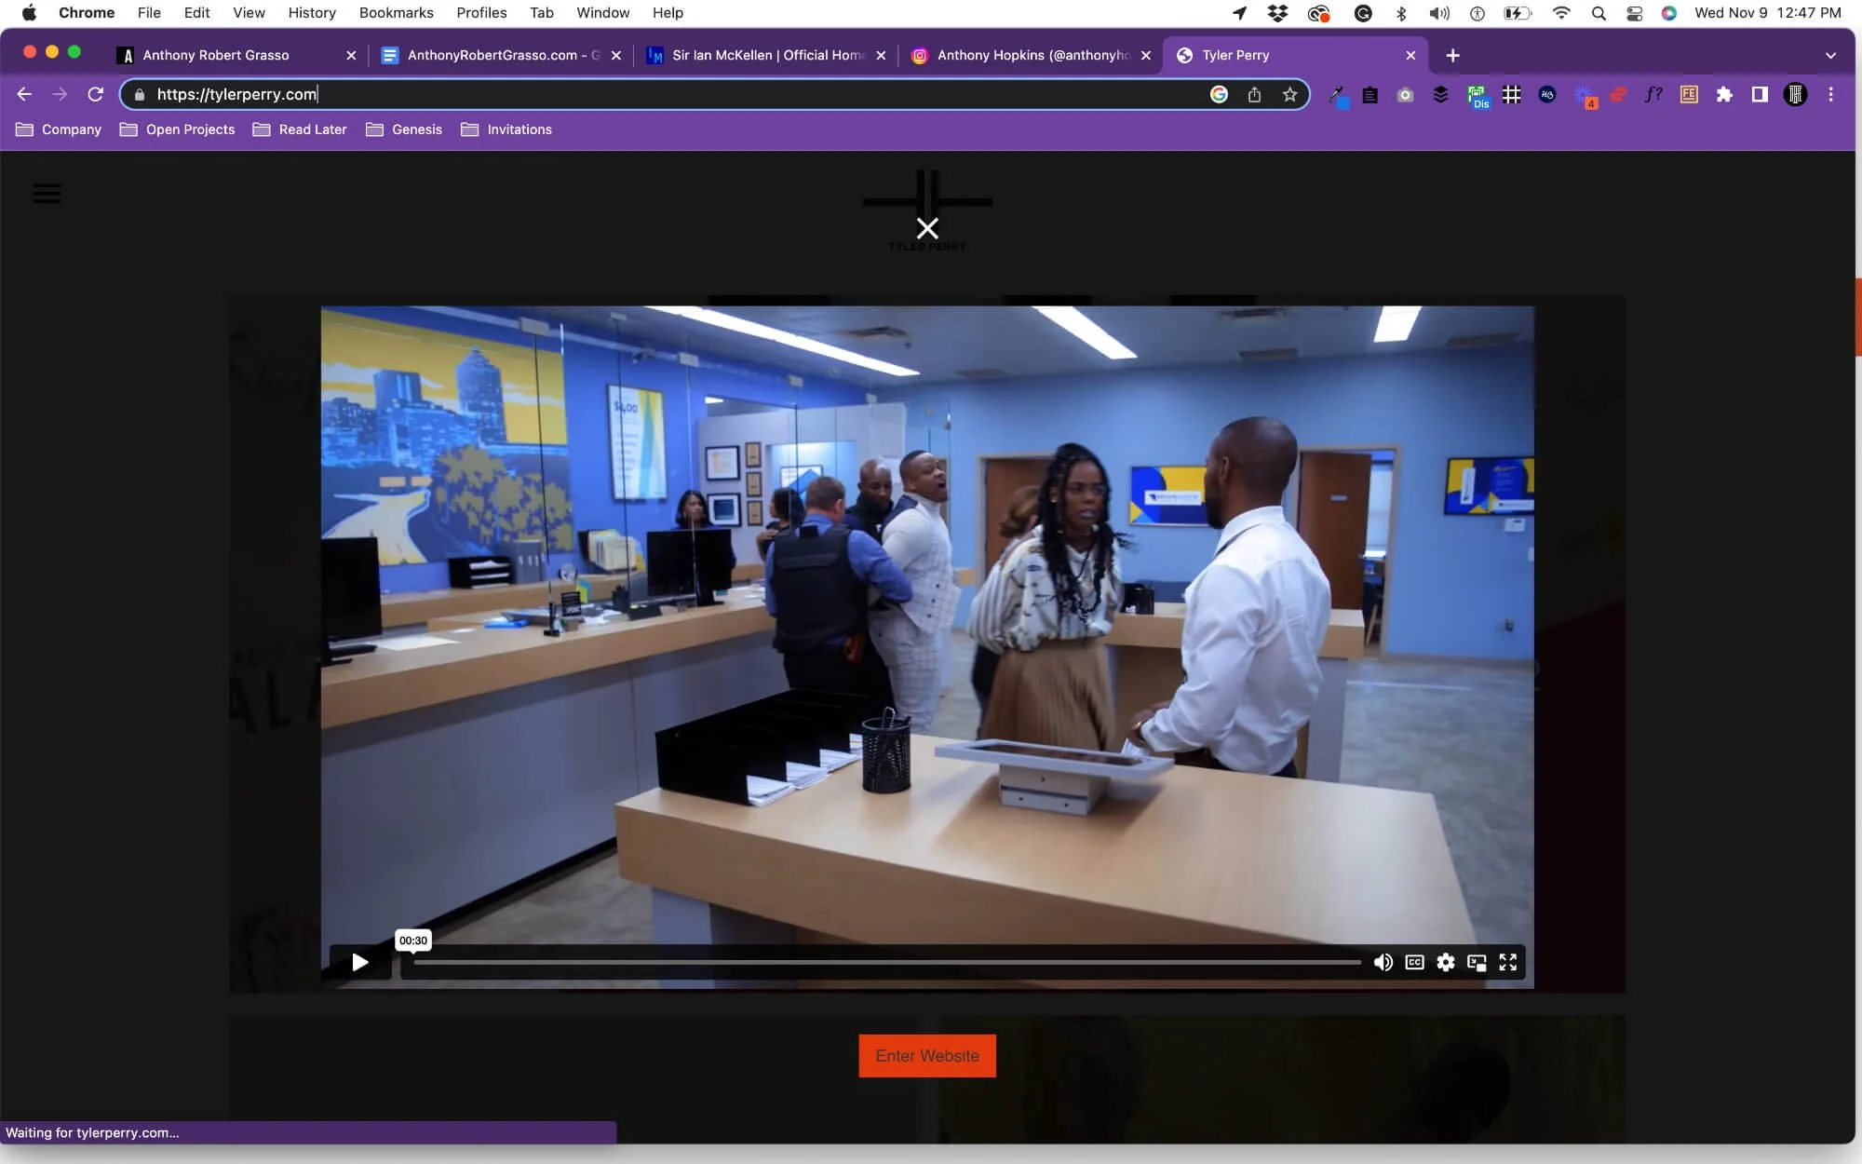The image size is (1862, 1164).
Task: Switch the video to fullscreen
Action: pyautogui.click(x=1508, y=962)
